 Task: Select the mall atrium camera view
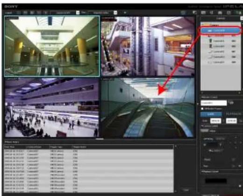[x=148, y=46]
